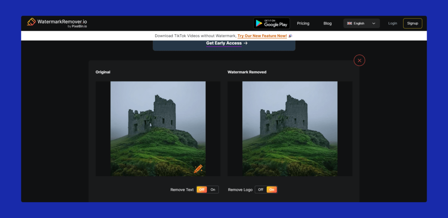The image size is (448, 218).
Task: Close the result panel with red X
Action: pyautogui.click(x=359, y=61)
